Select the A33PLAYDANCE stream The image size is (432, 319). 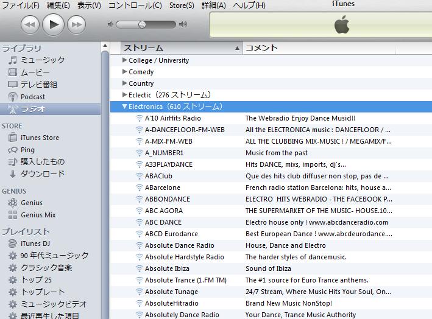point(169,164)
